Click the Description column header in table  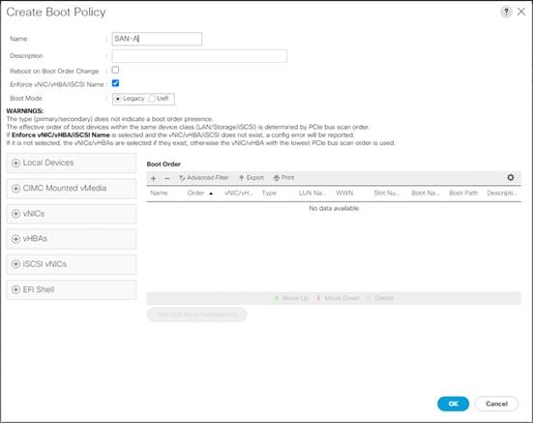502,194
